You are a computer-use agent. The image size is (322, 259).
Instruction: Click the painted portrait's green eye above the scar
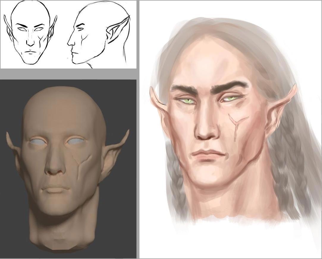click(x=231, y=99)
